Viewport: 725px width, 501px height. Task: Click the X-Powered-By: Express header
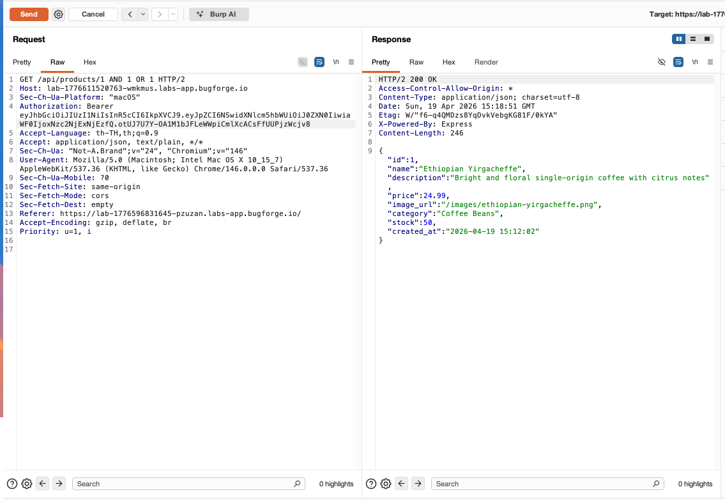coord(425,125)
